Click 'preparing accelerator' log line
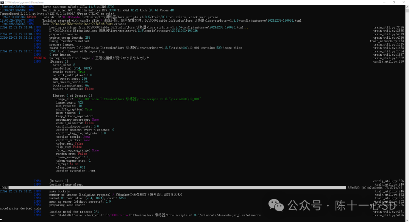409x222 pixels. pyautogui.click(x=67, y=205)
